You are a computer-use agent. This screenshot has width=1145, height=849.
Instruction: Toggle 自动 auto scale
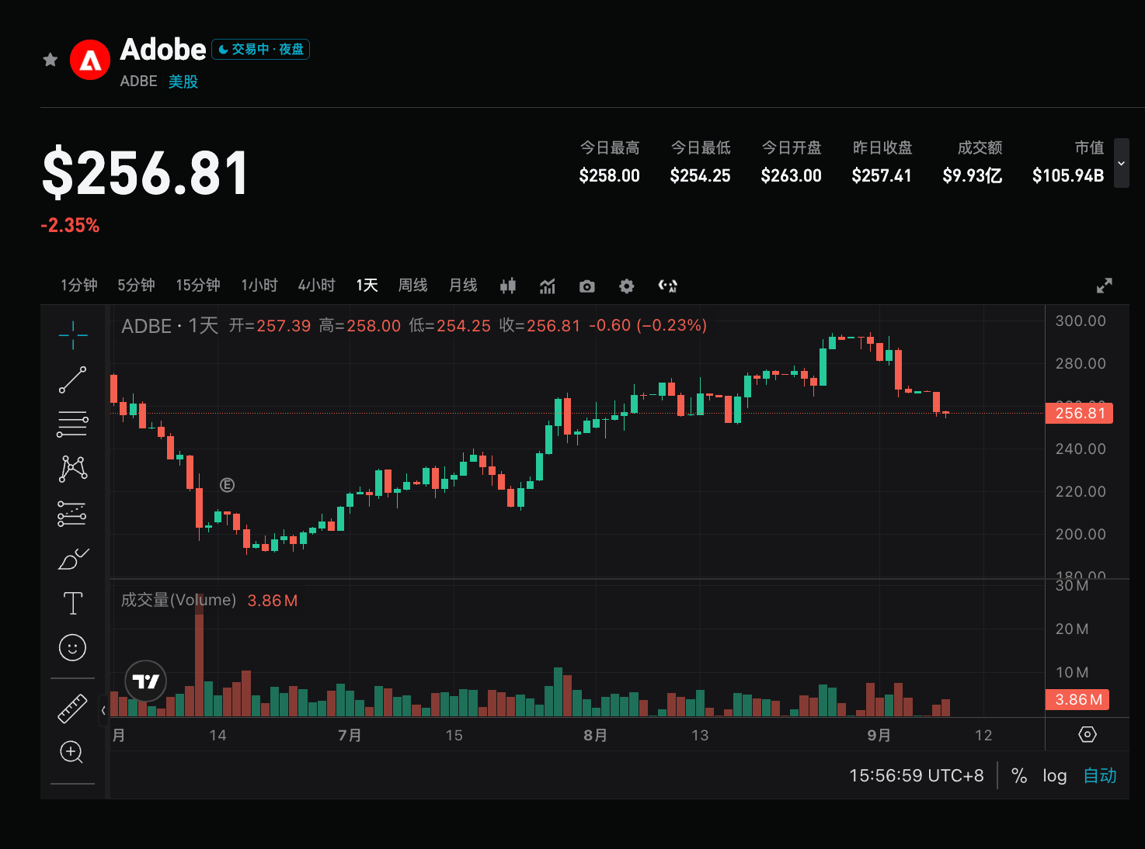pyautogui.click(x=1100, y=775)
